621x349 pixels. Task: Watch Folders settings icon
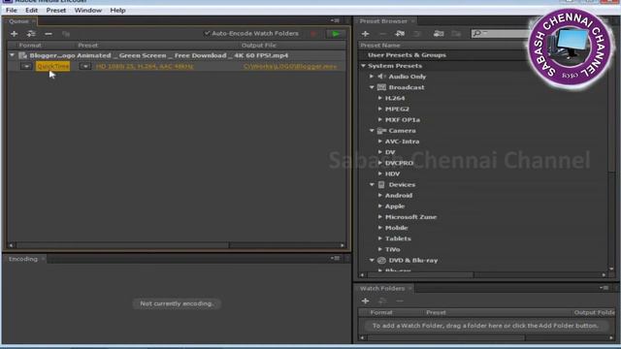pyautogui.click(x=382, y=301)
